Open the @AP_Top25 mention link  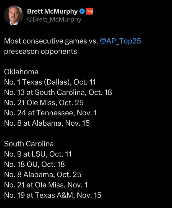120,41
